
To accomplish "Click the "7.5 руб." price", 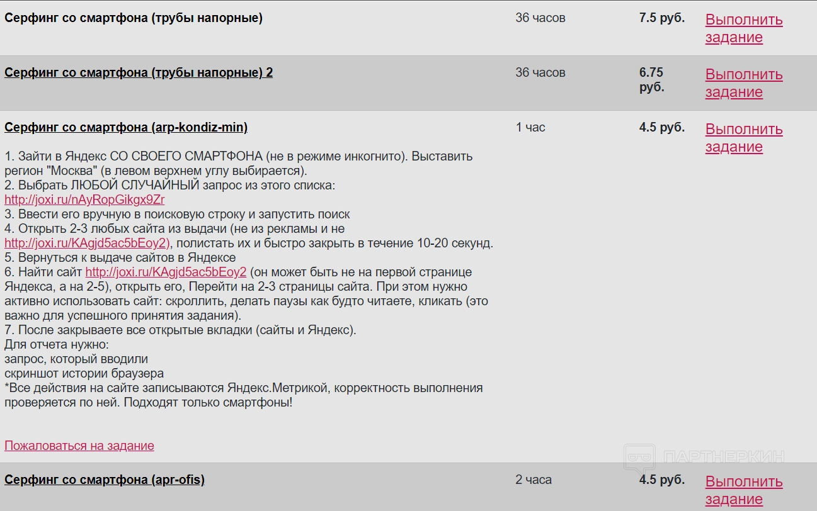I will pyautogui.click(x=661, y=18).
